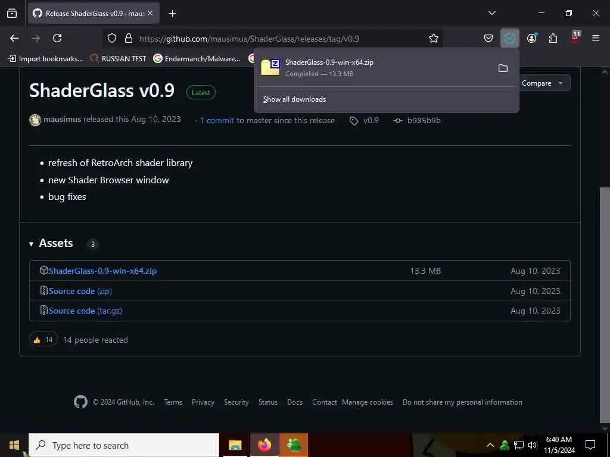Open Docs footer link
The image size is (610, 457).
(x=295, y=402)
